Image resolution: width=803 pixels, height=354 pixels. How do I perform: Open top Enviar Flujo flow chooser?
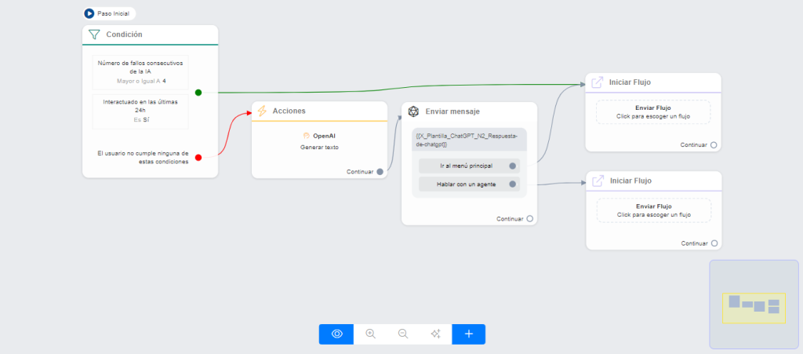click(x=652, y=111)
